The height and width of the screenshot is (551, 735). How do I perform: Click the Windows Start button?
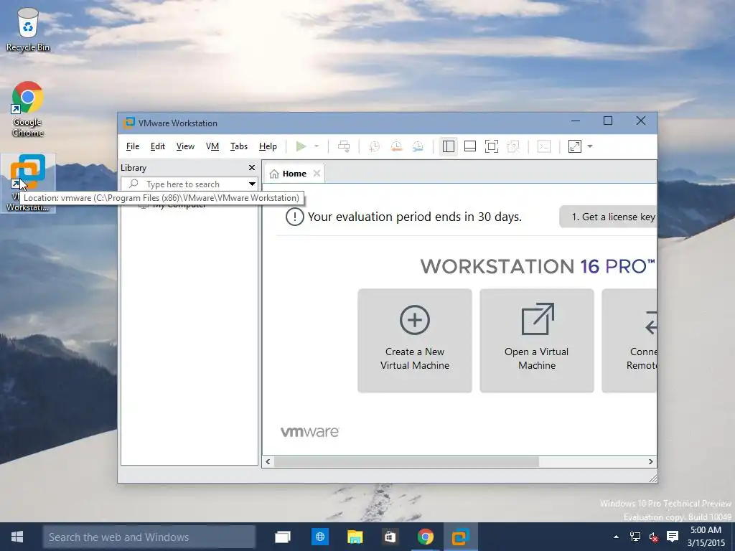tap(17, 537)
